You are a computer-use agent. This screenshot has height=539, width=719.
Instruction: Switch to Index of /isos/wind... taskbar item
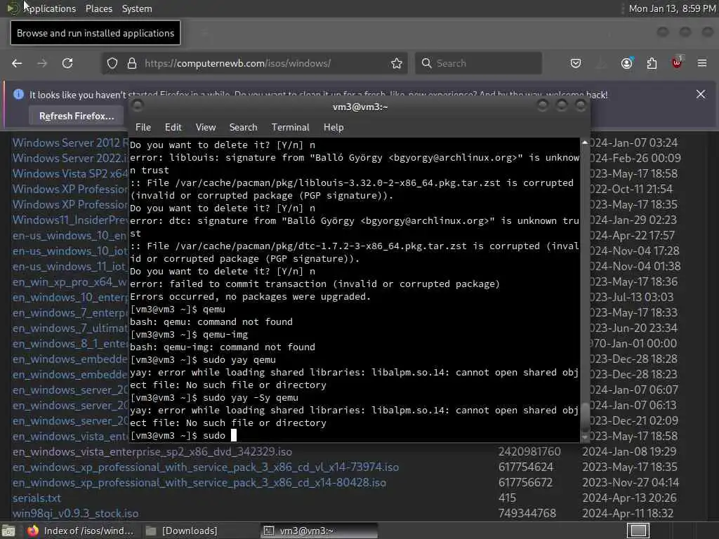pyautogui.click(x=81, y=531)
